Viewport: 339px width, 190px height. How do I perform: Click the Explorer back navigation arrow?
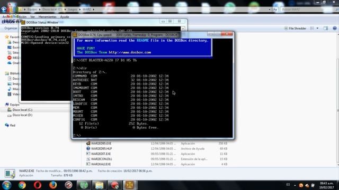point(4,9)
